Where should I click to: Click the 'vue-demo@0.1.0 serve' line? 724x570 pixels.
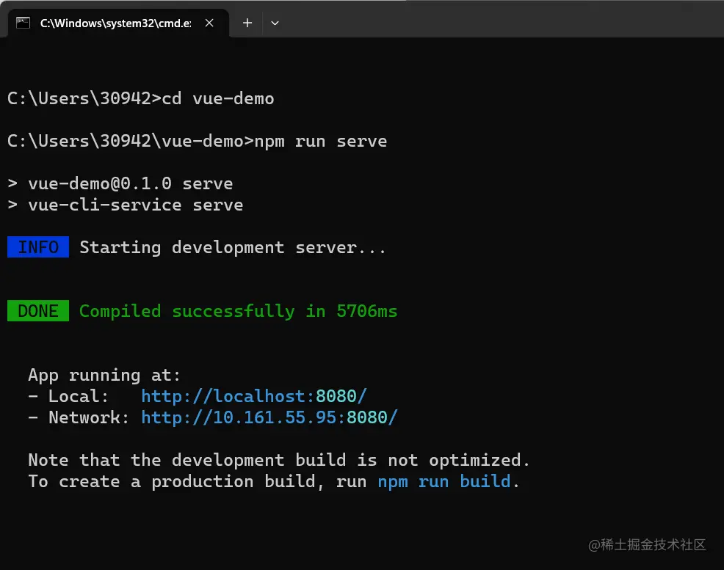coord(120,183)
